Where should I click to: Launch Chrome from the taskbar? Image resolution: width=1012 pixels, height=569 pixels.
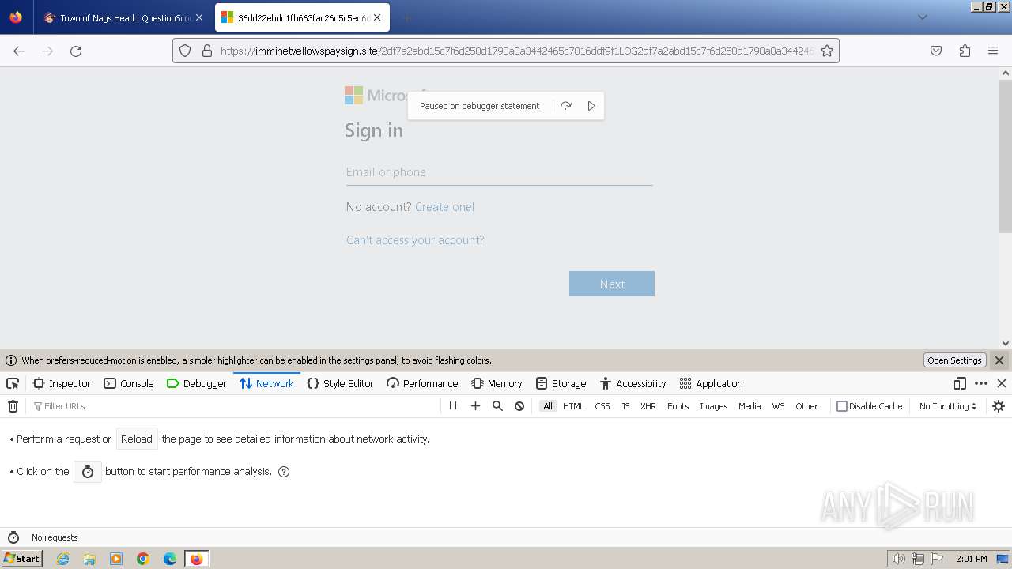(143, 559)
